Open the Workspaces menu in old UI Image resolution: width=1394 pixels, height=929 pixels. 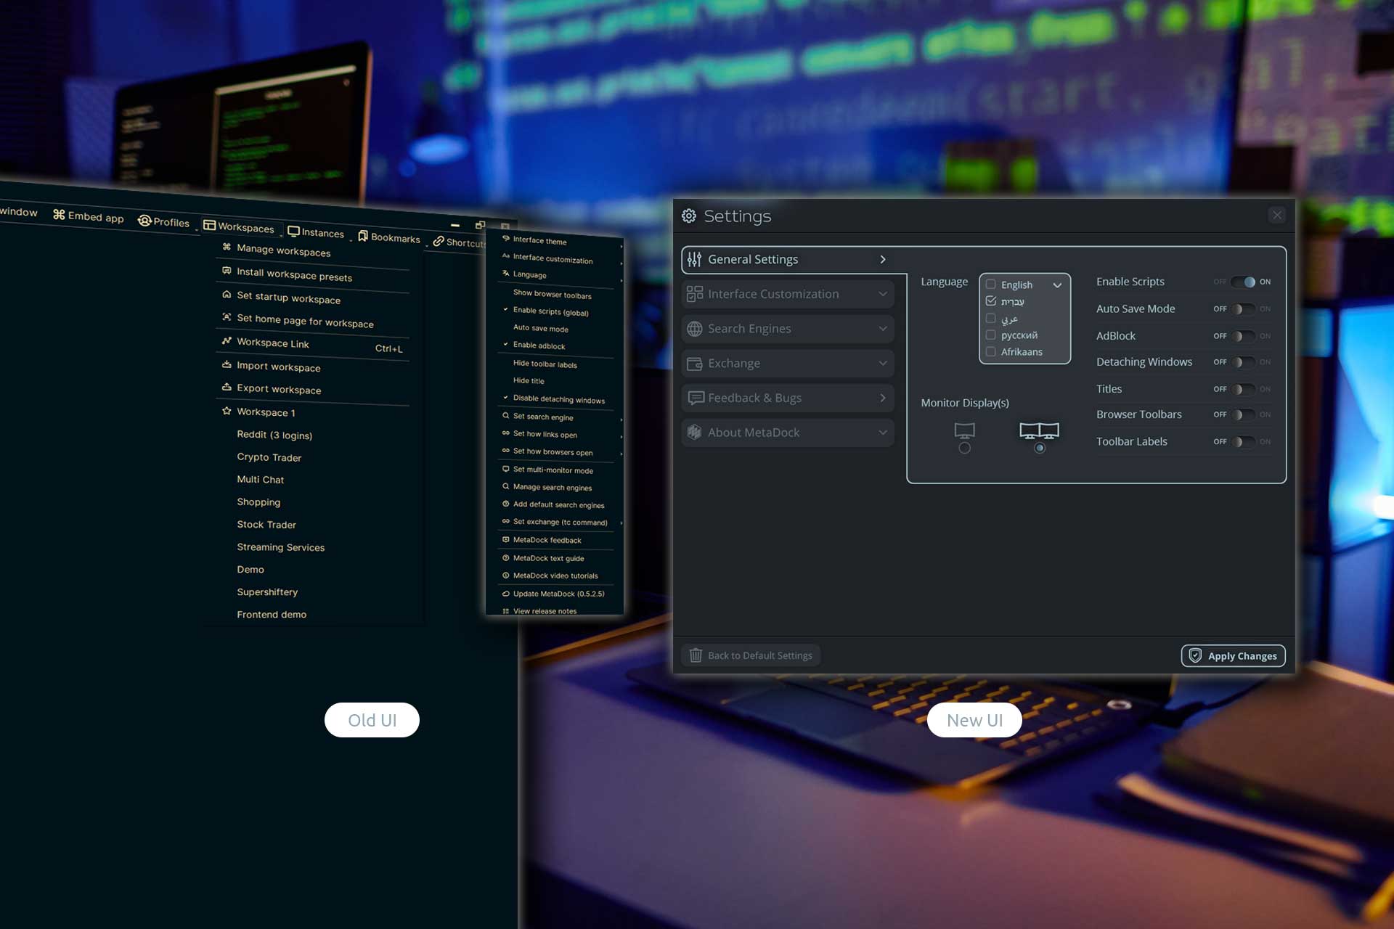coord(239,227)
